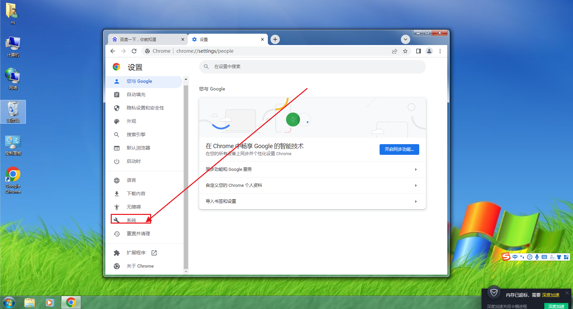Click Chrome icon in the taskbar
Image resolution: width=573 pixels, height=309 pixels.
click(71, 303)
